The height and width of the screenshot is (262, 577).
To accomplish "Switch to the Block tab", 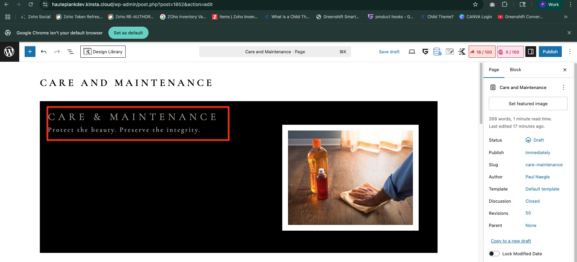I will click(515, 70).
